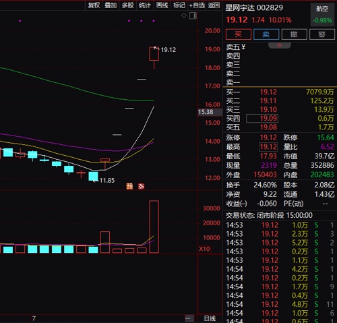The width and height of the screenshot is (337, 323).
Task: Open the 叠加 overlay menu
Action: pyautogui.click(x=111, y=5)
